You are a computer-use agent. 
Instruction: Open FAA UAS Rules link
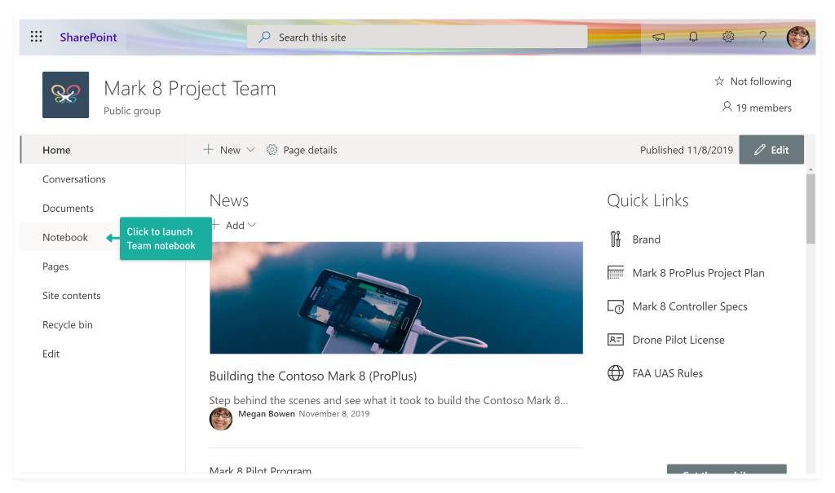(667, 374)
